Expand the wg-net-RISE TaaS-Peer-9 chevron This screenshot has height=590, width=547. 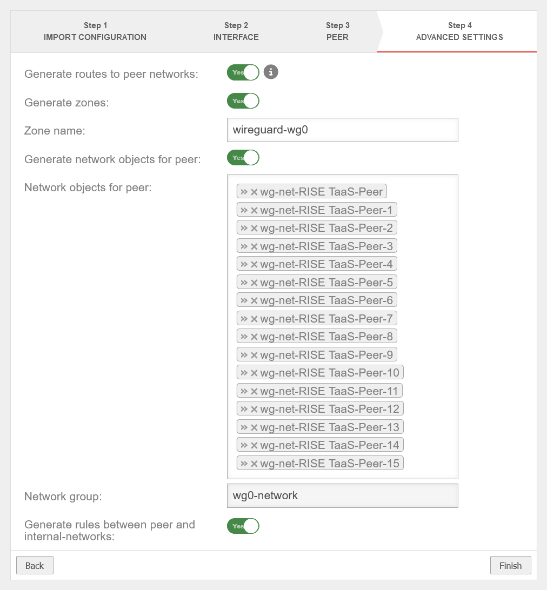(244, 355)
